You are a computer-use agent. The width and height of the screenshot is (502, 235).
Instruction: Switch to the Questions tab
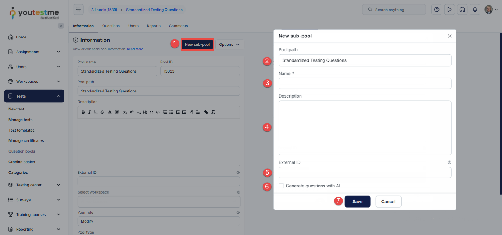(111, 26)
